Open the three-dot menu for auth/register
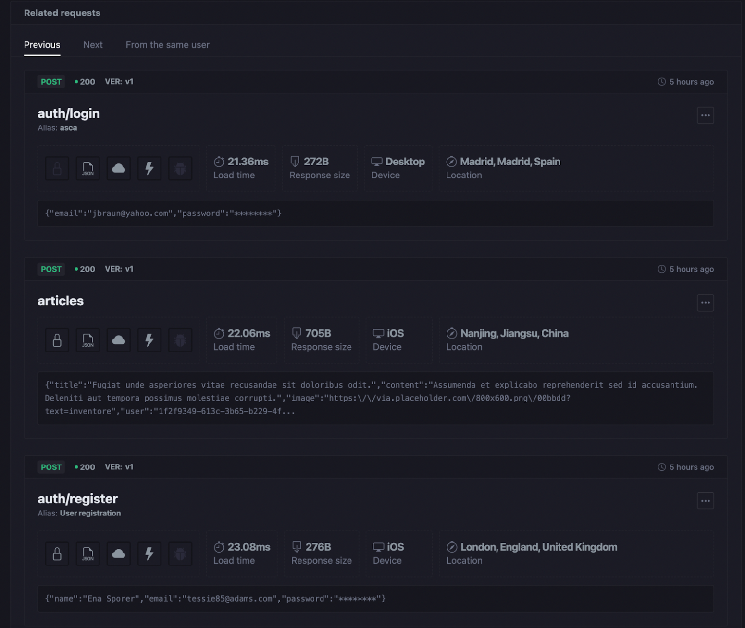The width and height of the screenshot is (745, 628). click(705, 501)
